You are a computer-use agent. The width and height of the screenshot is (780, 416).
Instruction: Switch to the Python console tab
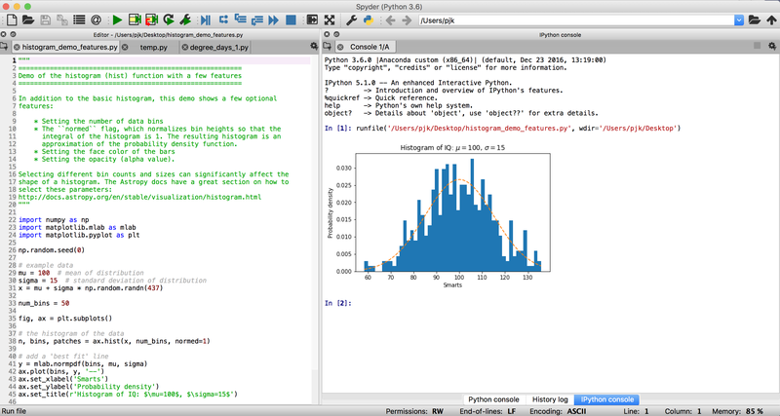coord(493,399)
